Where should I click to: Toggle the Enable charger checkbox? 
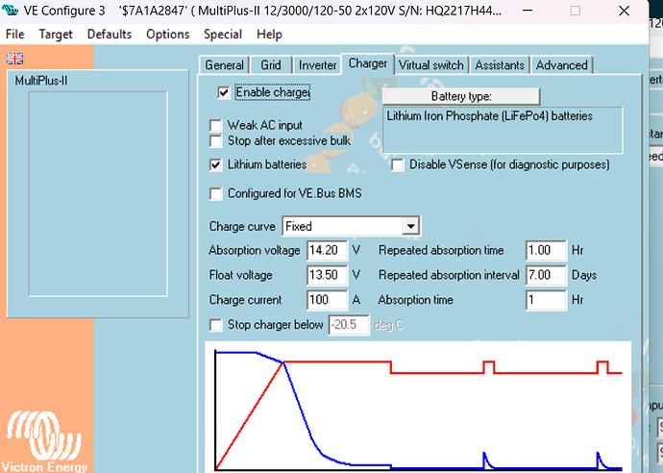click(224, 92)
